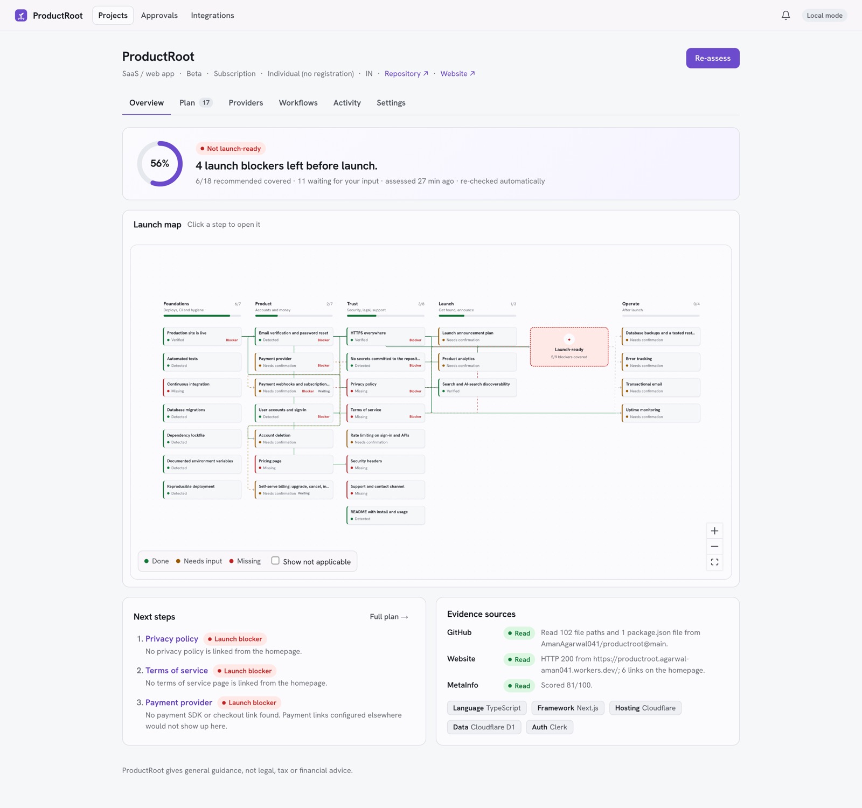The width and height of the screenshot is (862, 808).
Task: Toggle Show not applicable checkbox
Action: coord(275,561)
